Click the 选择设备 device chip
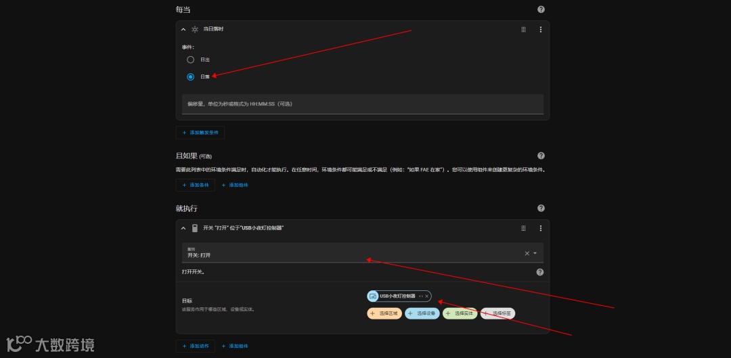The width and height of the screenshot is (731, 358). [x=422, y=314]
